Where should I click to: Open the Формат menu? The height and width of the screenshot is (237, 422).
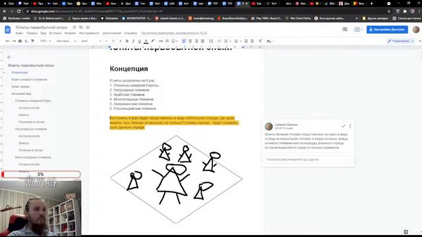70,33
